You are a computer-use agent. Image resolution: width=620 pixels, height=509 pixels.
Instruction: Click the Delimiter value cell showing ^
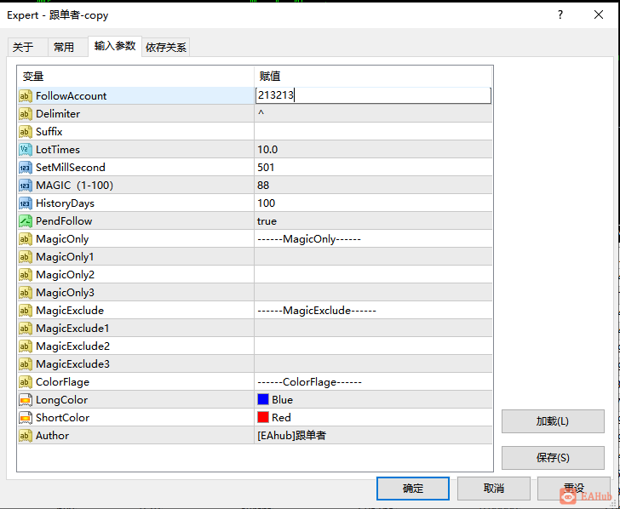(x=373, y=114)
